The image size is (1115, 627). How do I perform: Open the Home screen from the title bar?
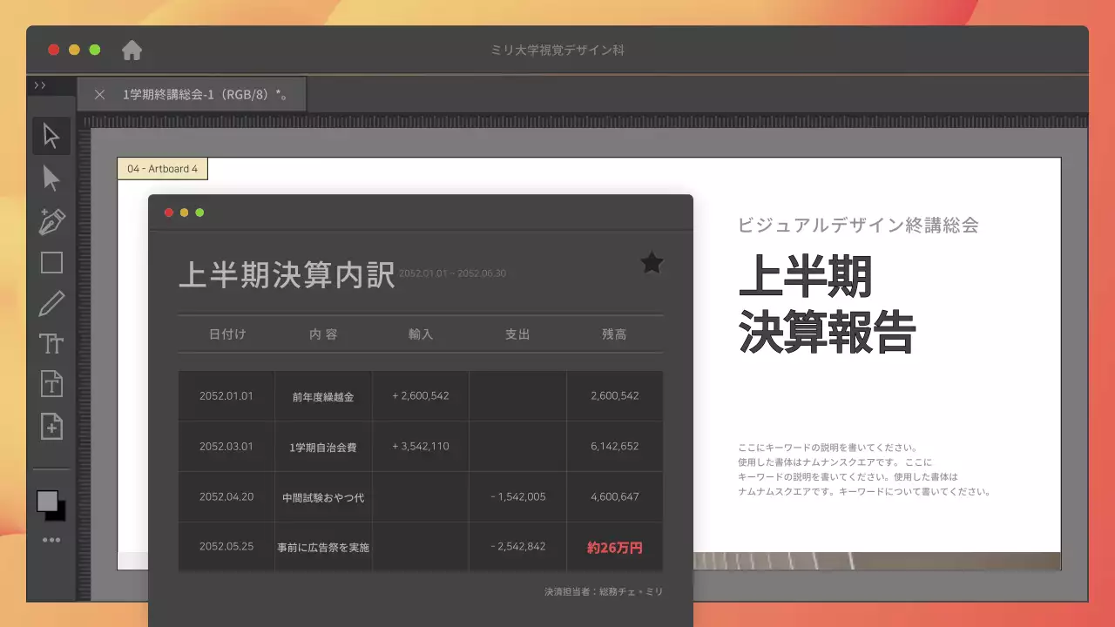pyautogui.click(x=132, y=50)
